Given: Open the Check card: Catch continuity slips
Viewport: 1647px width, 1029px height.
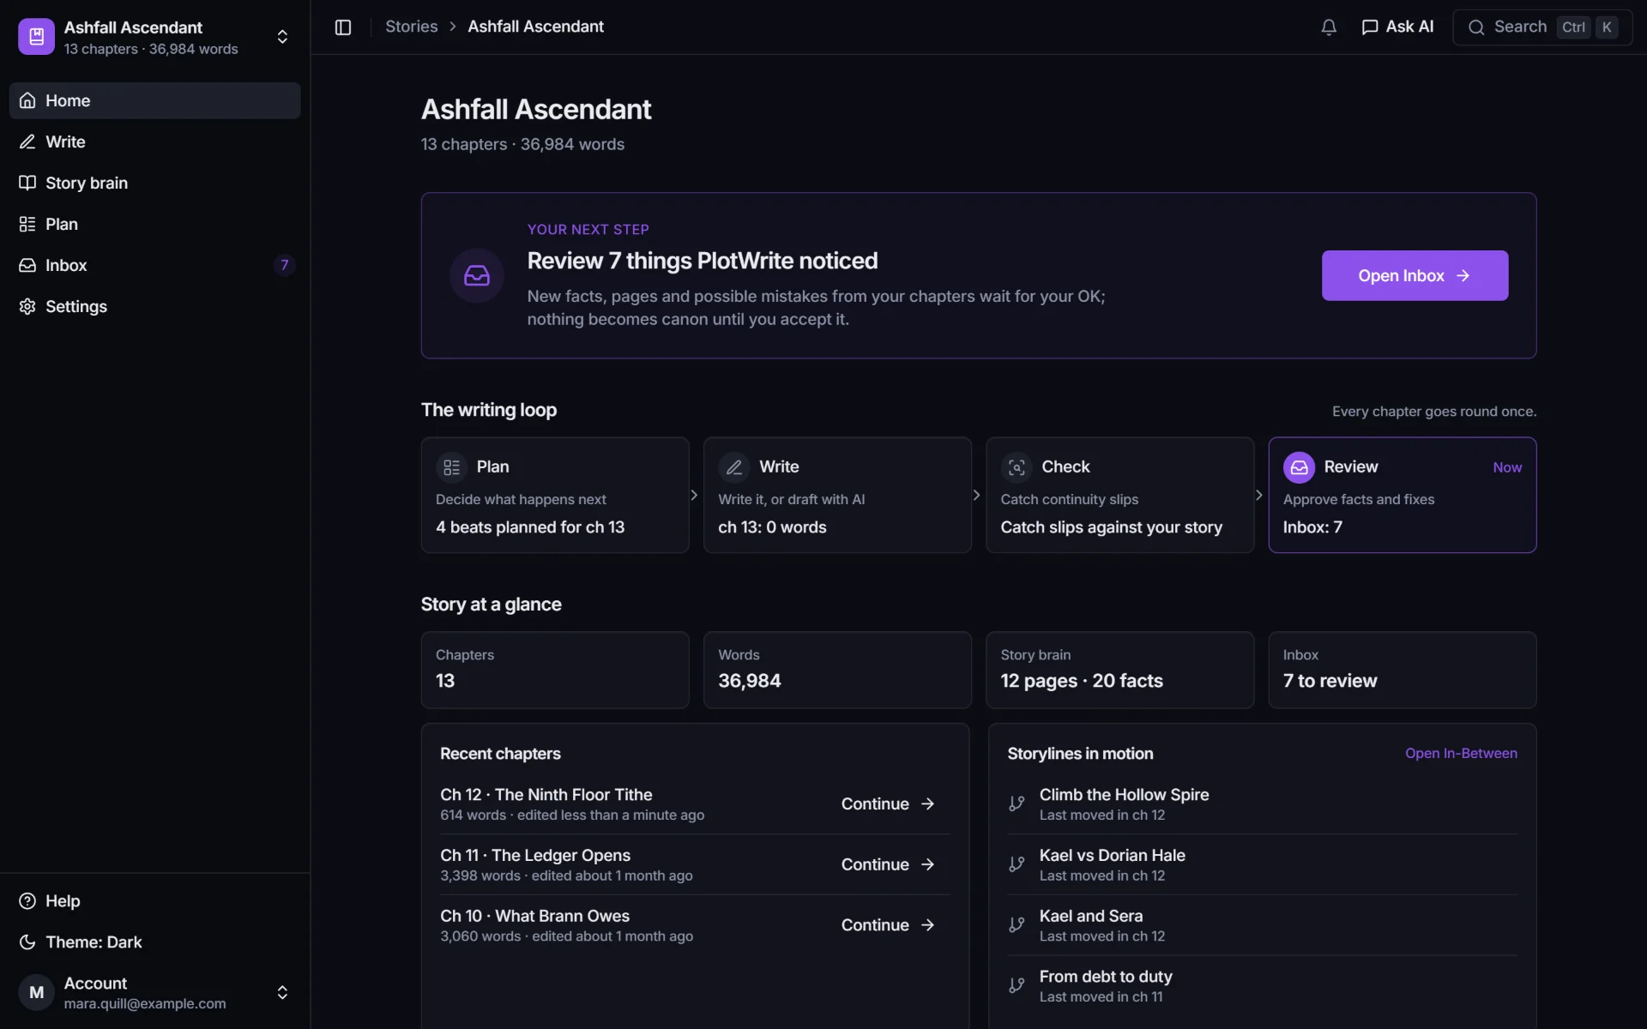Looking at the screenshot, I should tap(1119, 495).
